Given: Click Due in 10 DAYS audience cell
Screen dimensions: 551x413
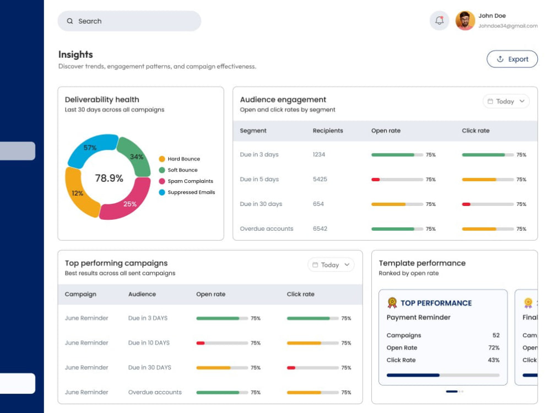Looking at the screenshot, I should pos(149,343).
